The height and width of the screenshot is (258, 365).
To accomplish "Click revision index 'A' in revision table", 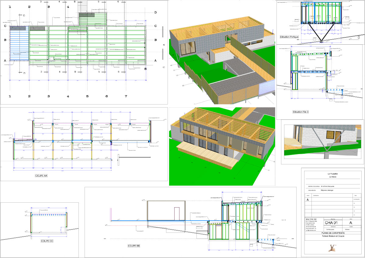I will [x=308, y=200].
